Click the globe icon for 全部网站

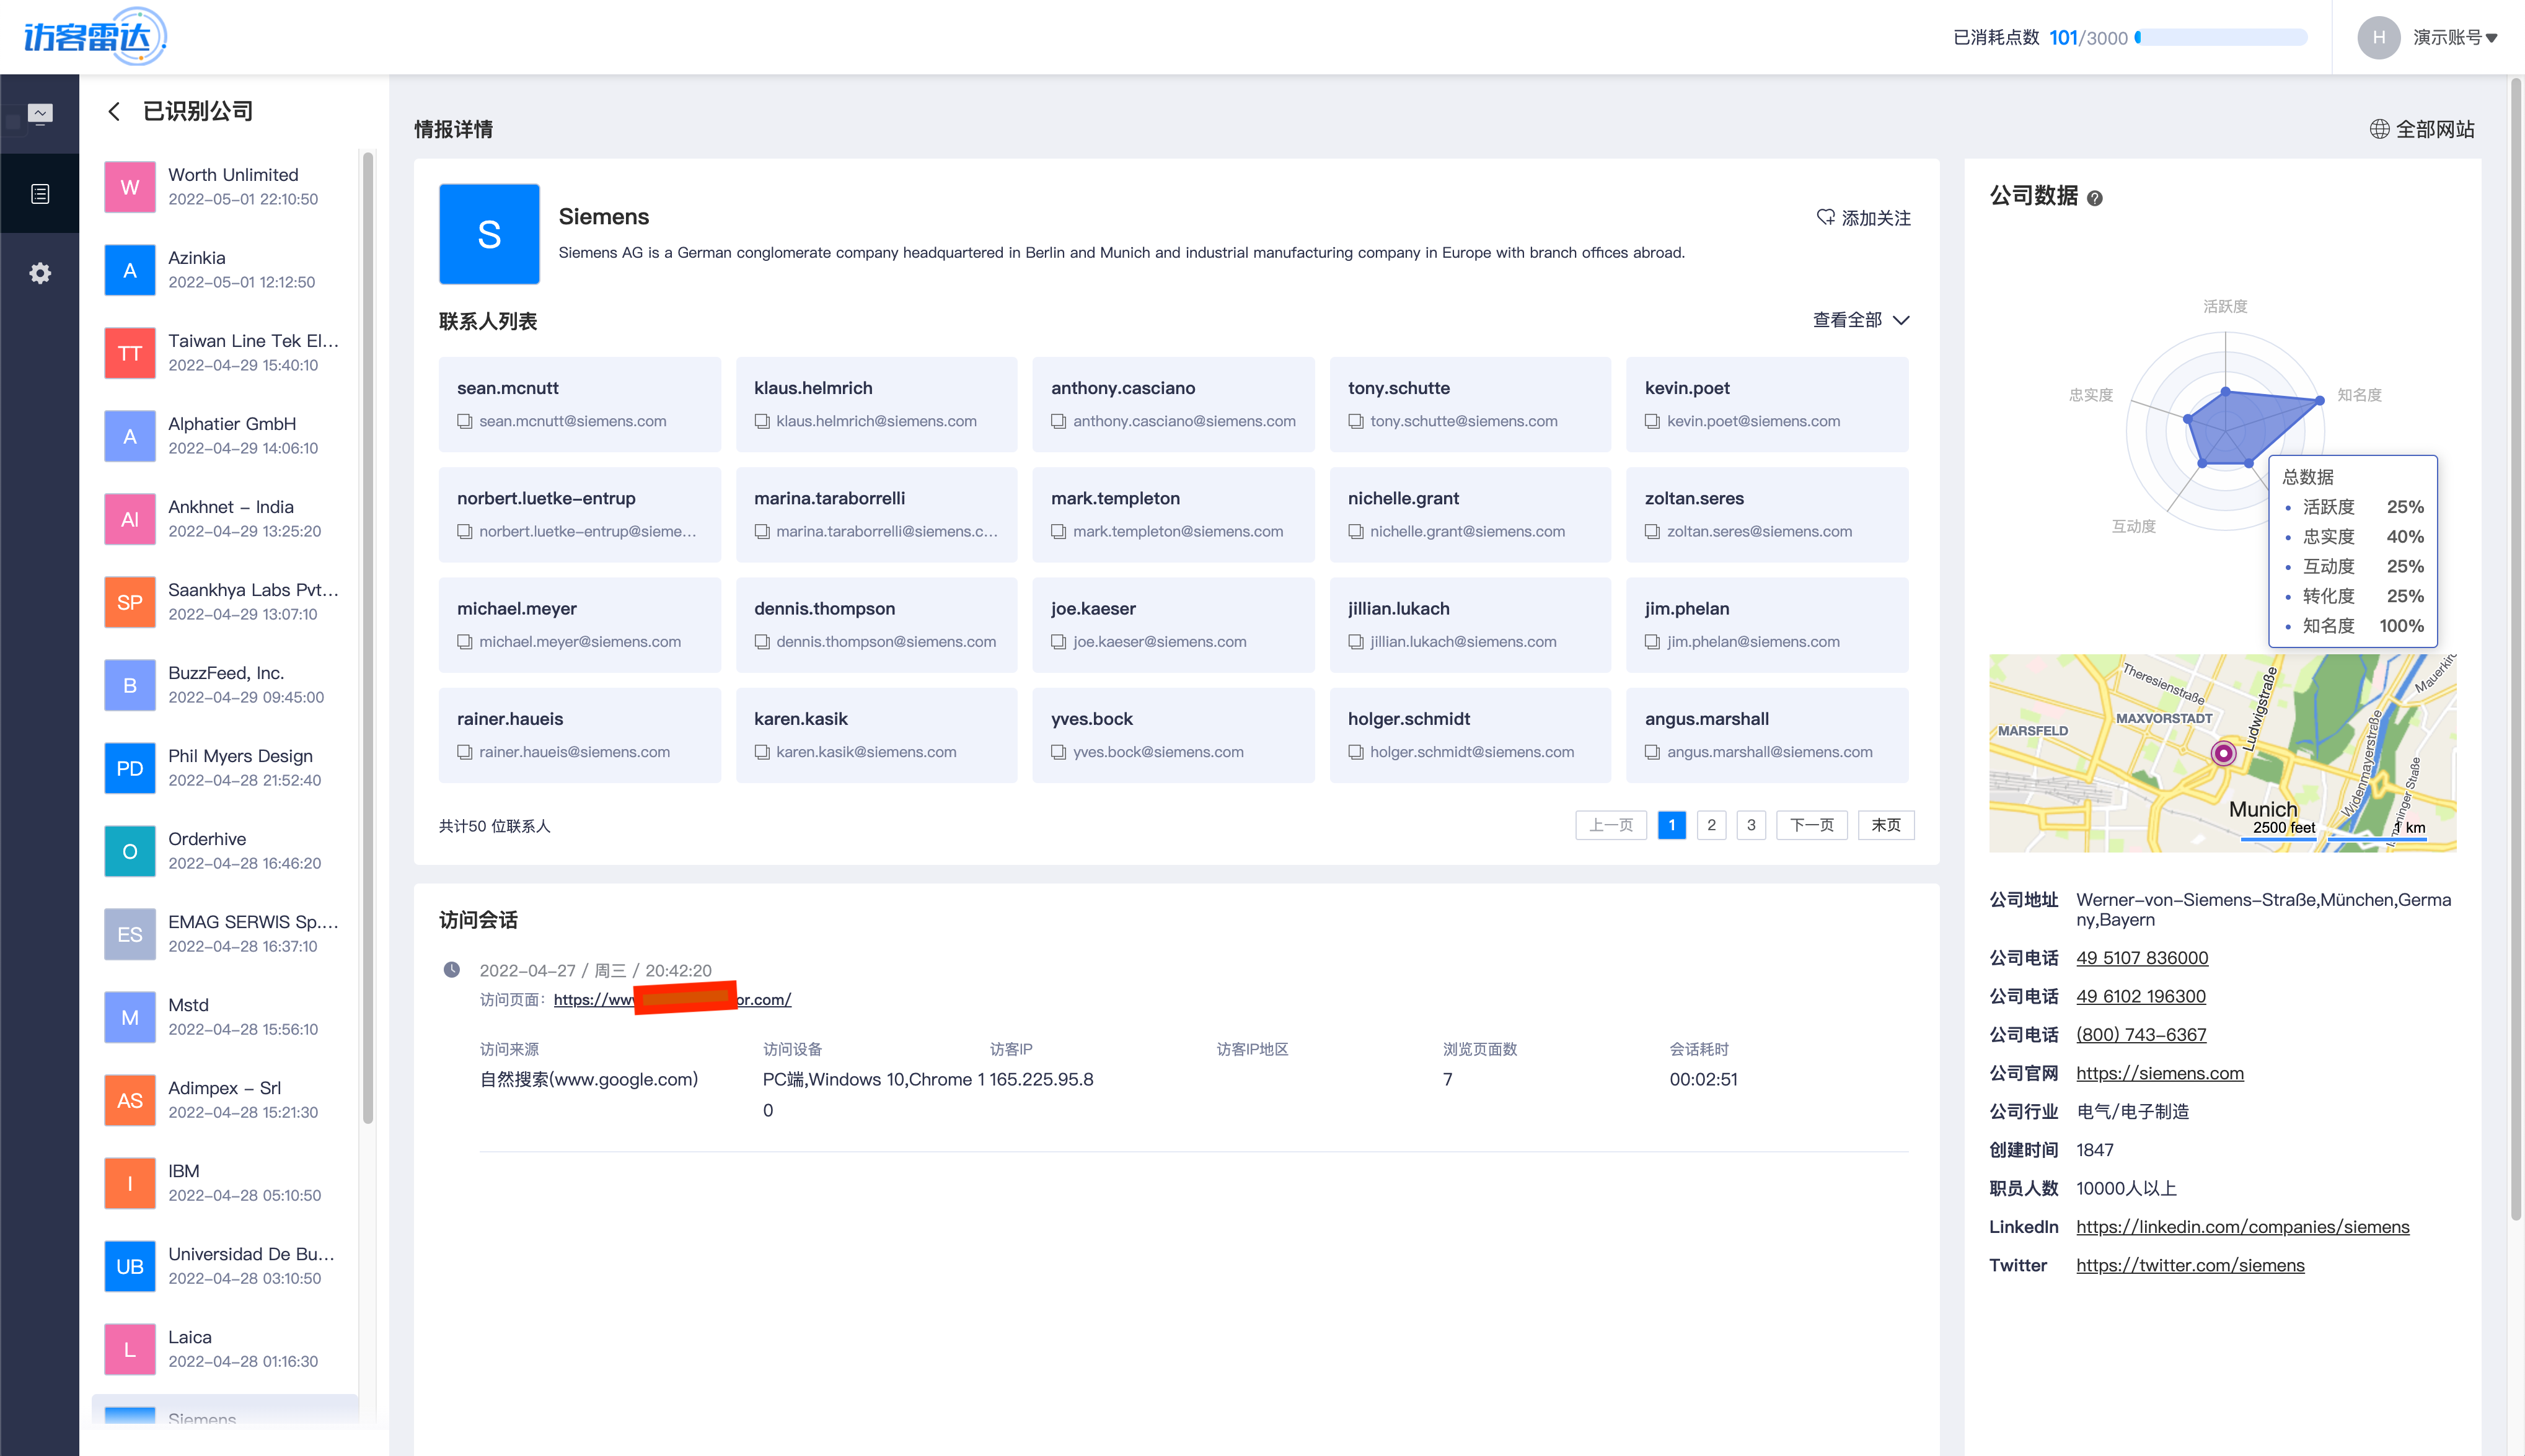point(2379,129)
